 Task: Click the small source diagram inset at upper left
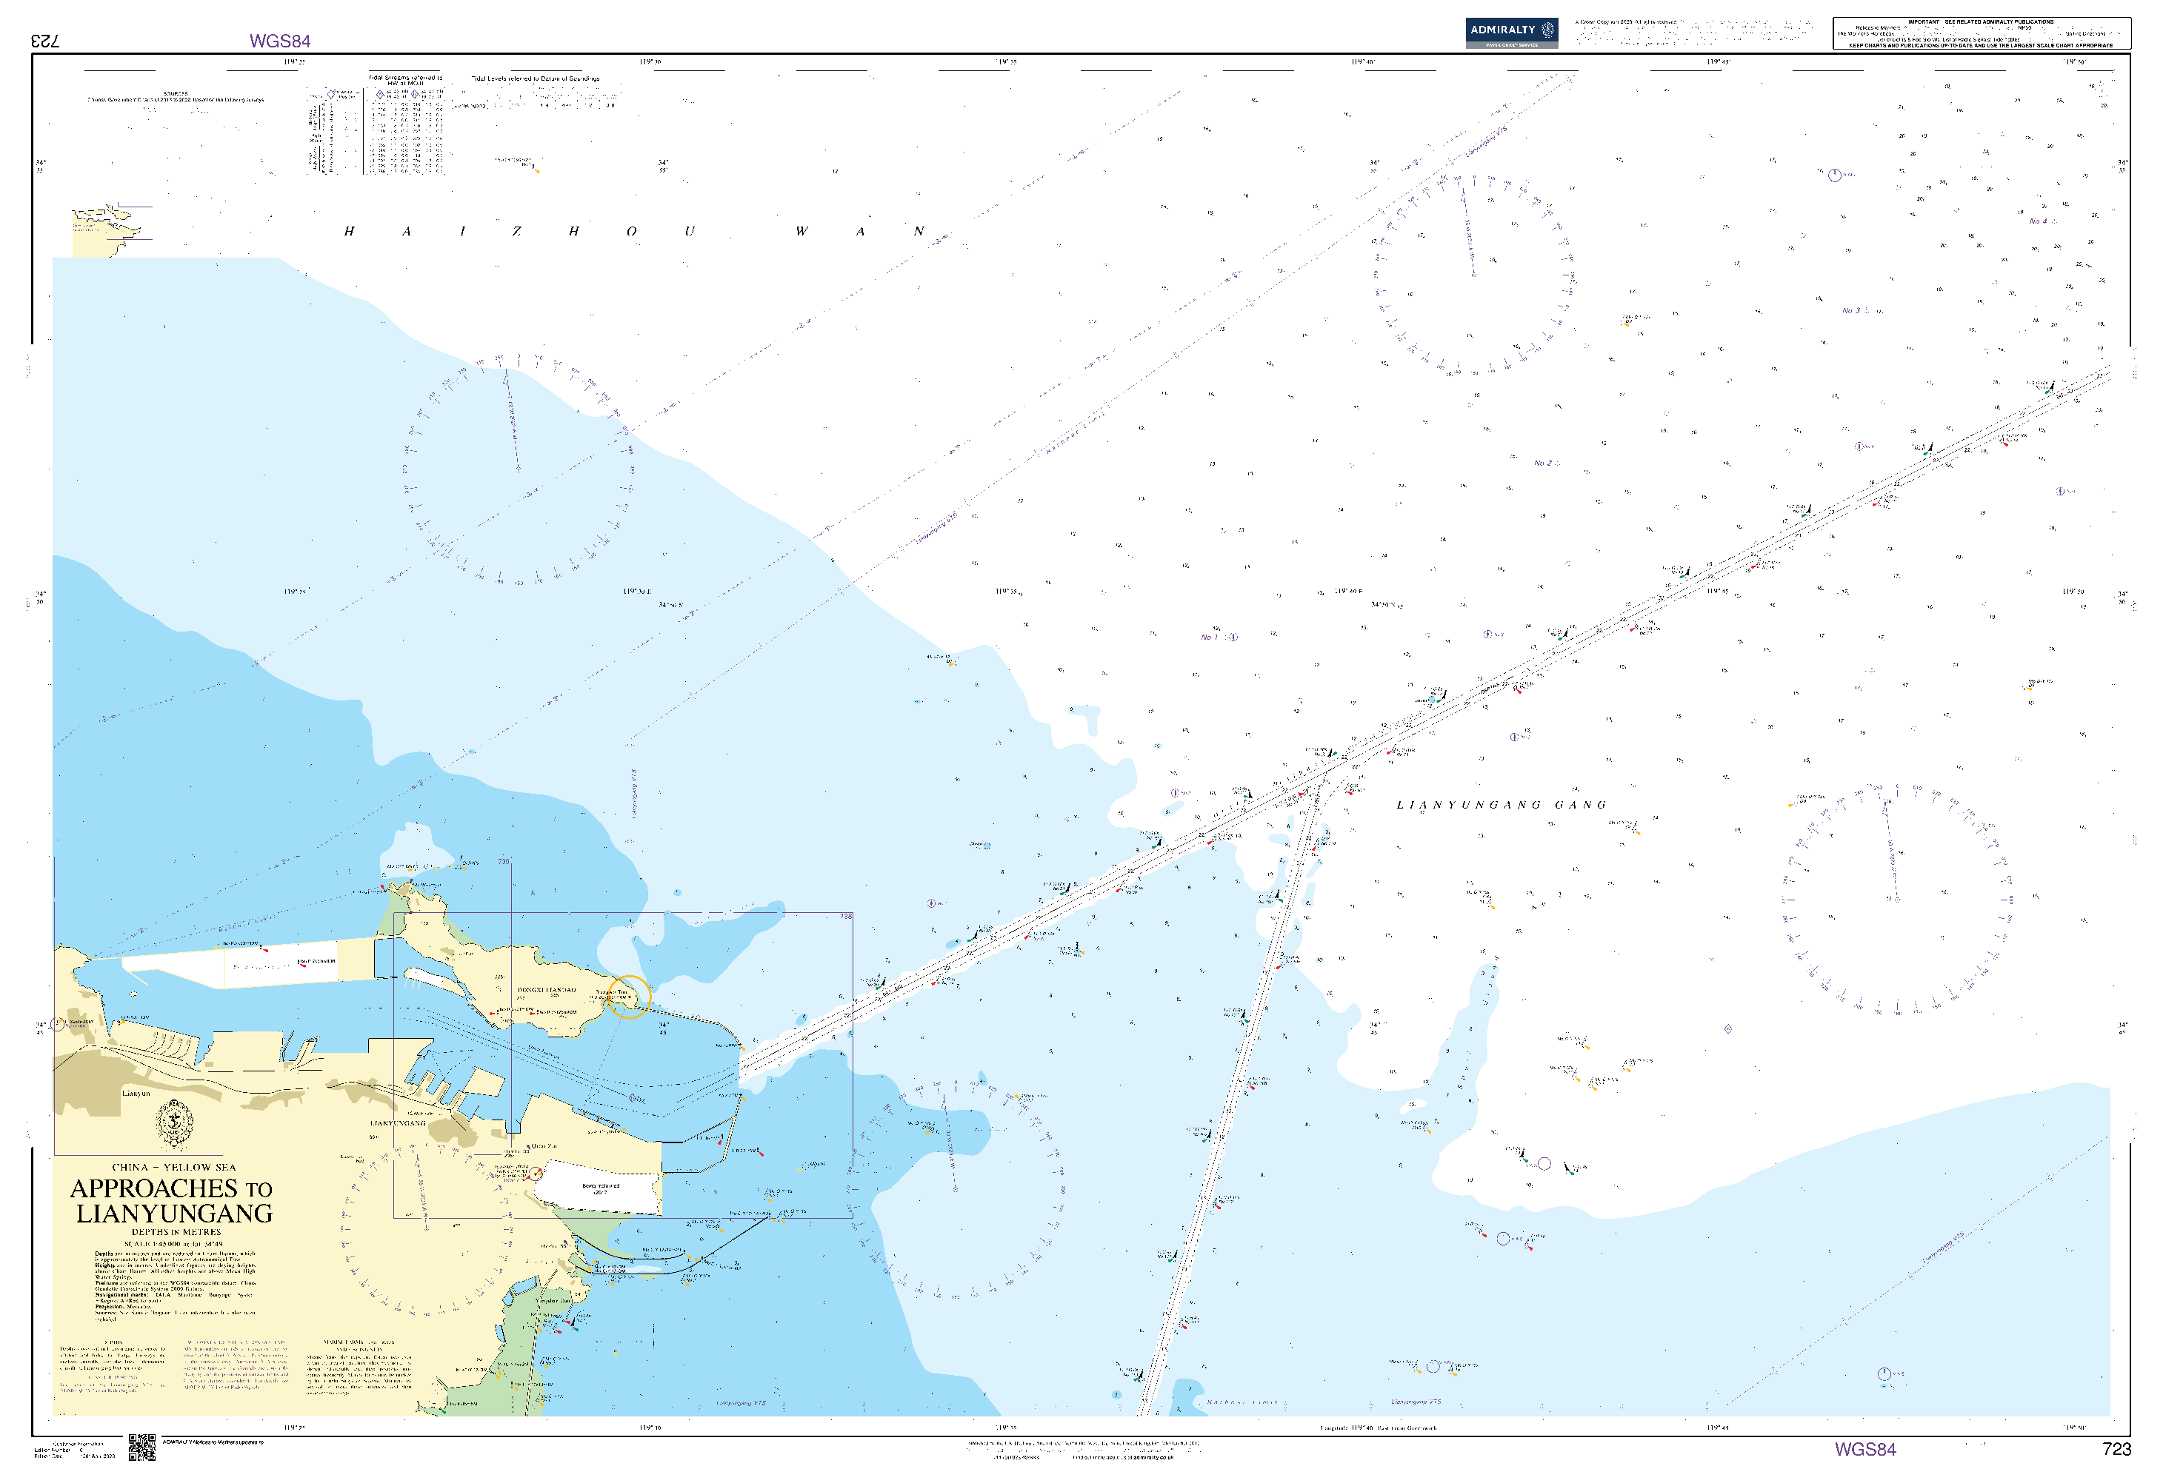106,232
